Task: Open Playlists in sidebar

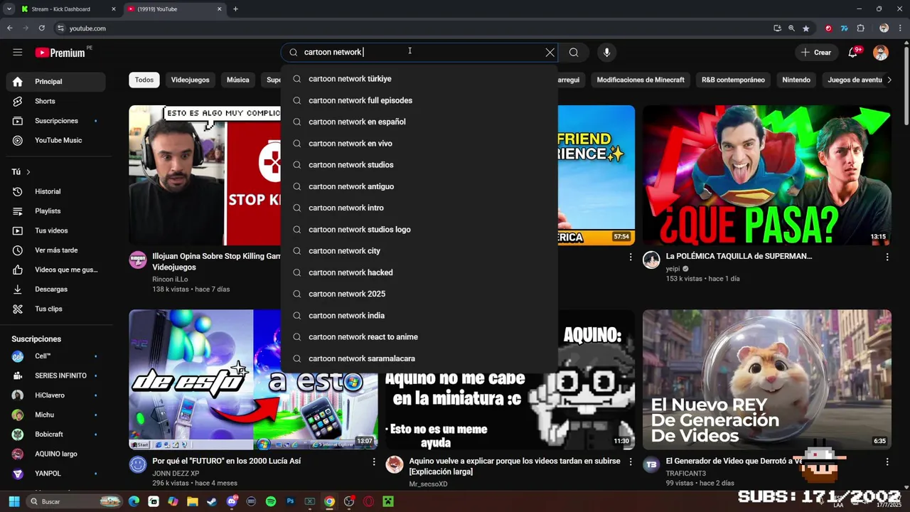Action: 55,211
